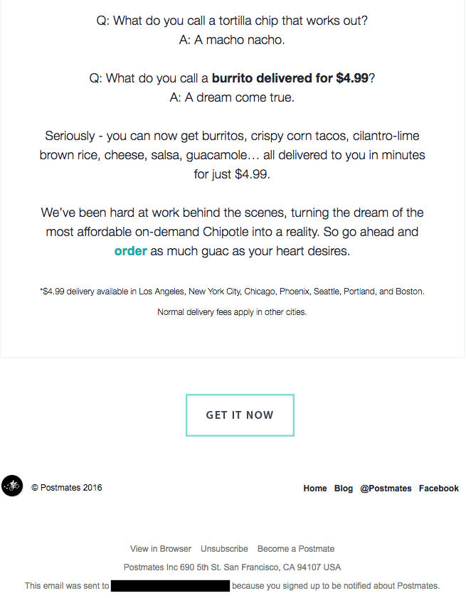Click the macho nacho joke answer
The image size is (466, 598).
pos(233,40)
